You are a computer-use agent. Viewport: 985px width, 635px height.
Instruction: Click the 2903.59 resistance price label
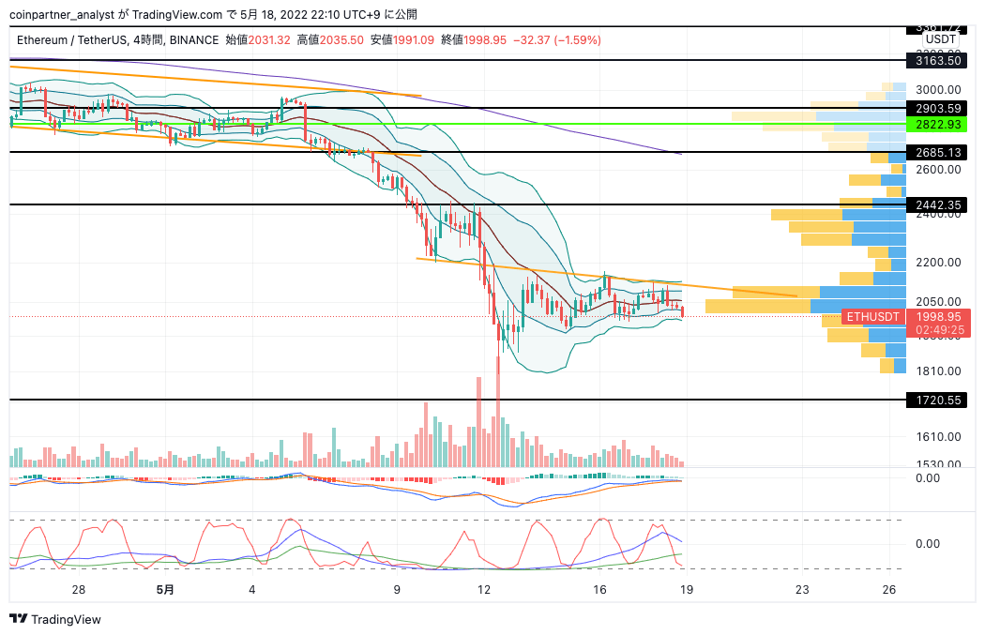pyautogui.click(x=941, y=109)
